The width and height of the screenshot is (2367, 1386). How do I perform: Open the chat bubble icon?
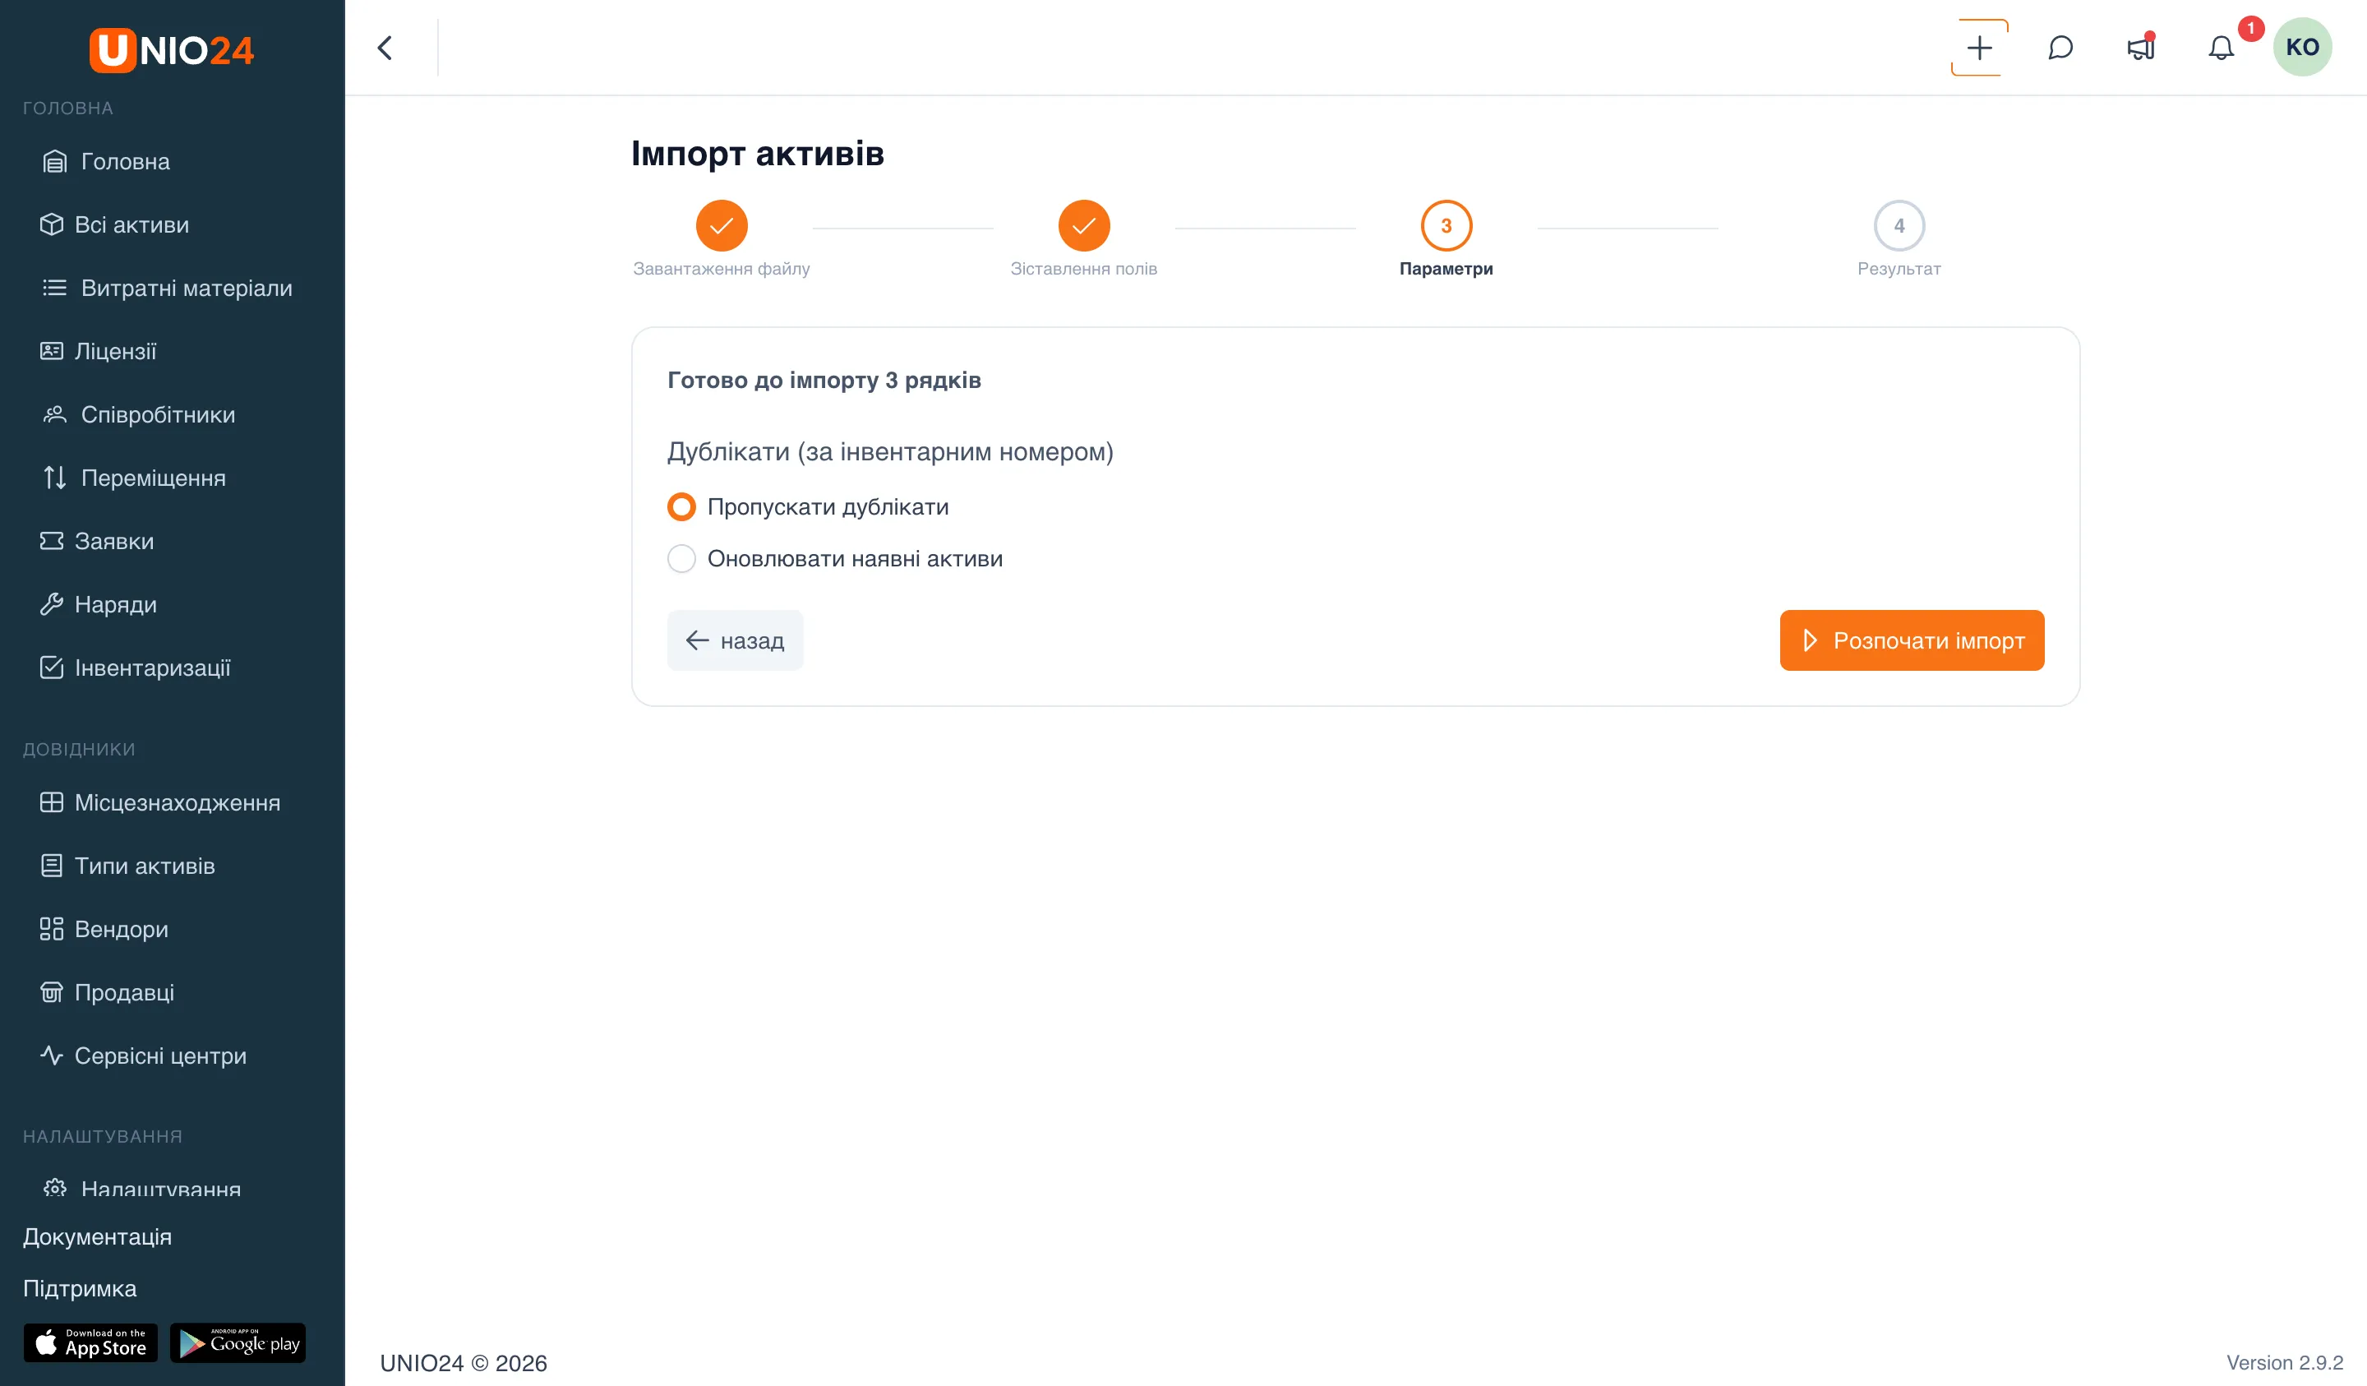tap(2060, 47)
